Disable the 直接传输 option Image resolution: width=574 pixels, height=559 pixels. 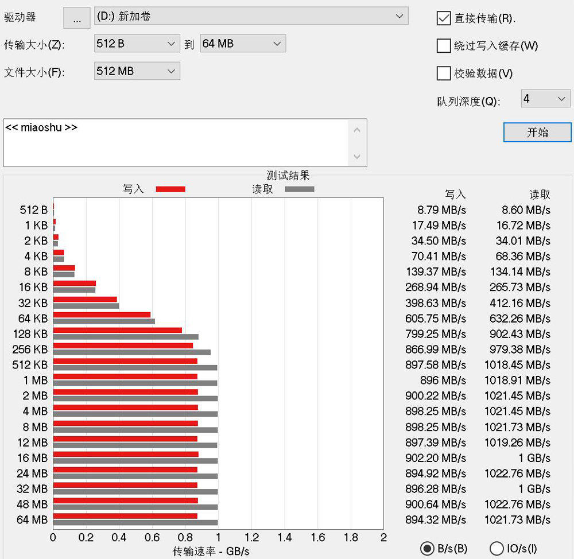[443, 19]
